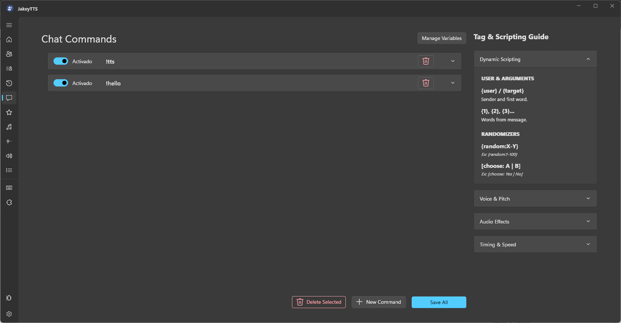Expand the !tts command row chevron
This screenshot has width=621, height=323.
point(453,61)
